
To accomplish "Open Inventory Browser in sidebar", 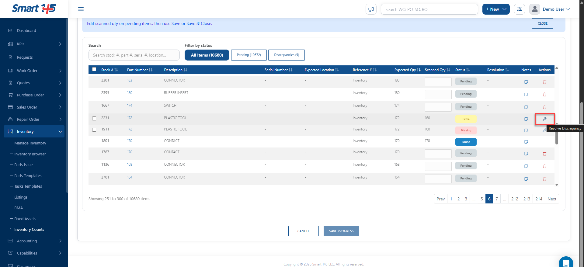I will [x=30, y=154].
